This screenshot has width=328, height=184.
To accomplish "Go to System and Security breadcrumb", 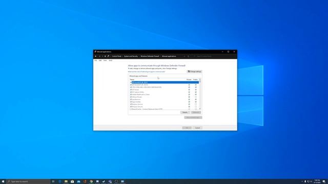I will click(x=131, y=56).
